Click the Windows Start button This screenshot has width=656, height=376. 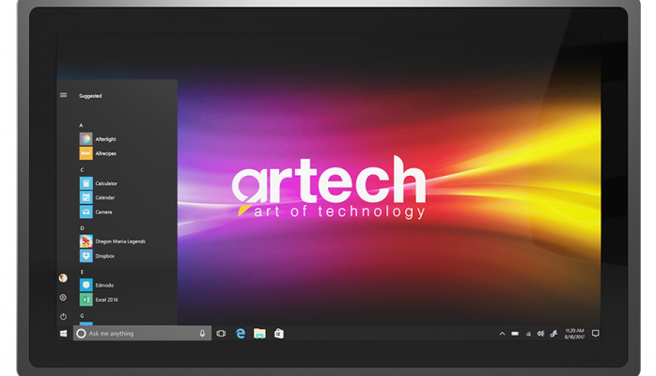[64, 334]
